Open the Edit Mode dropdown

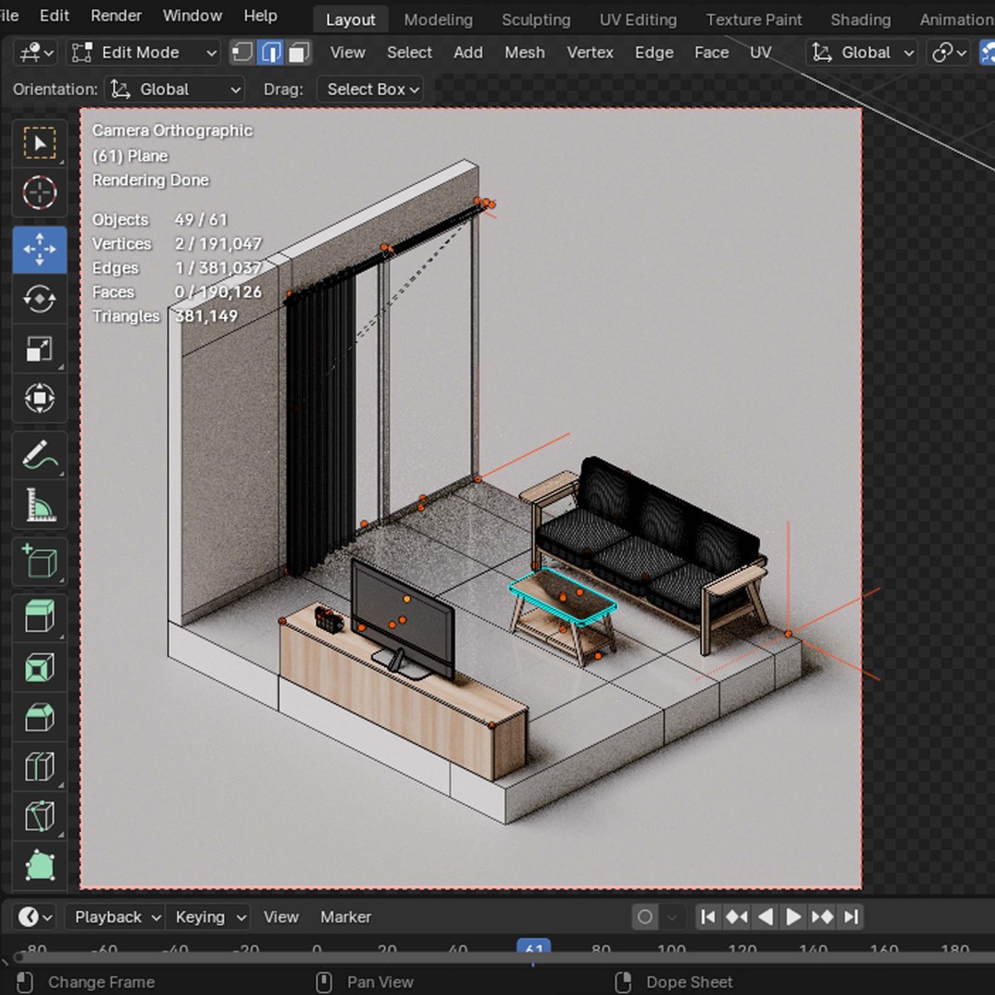[x=144, y=53]
